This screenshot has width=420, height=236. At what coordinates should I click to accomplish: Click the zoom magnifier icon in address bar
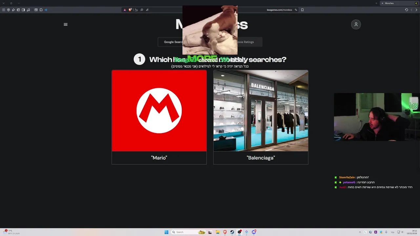click(142, 10)
